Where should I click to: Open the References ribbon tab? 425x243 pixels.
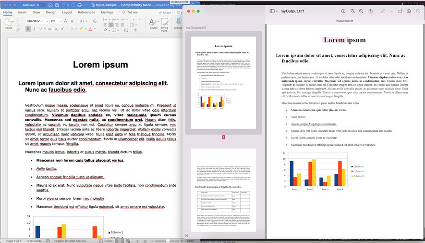(x=86, y=12)
